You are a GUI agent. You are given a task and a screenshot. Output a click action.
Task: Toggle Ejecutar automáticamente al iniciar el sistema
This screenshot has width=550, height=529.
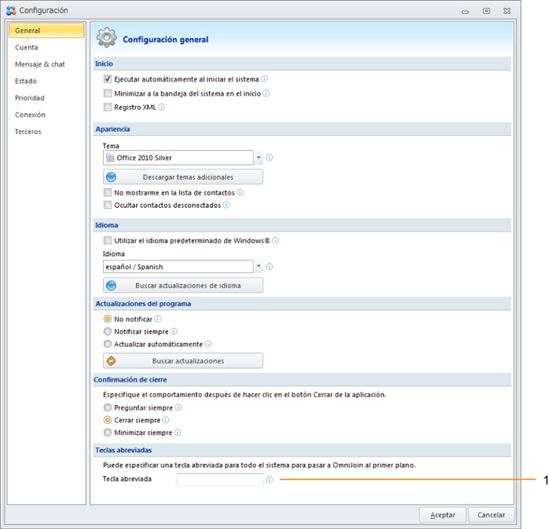tap(108, 79)
